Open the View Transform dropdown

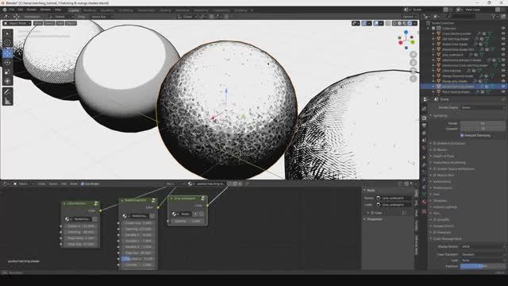(x=483, y=254)
